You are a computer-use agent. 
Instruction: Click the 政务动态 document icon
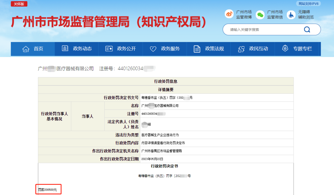pos(65,49)
